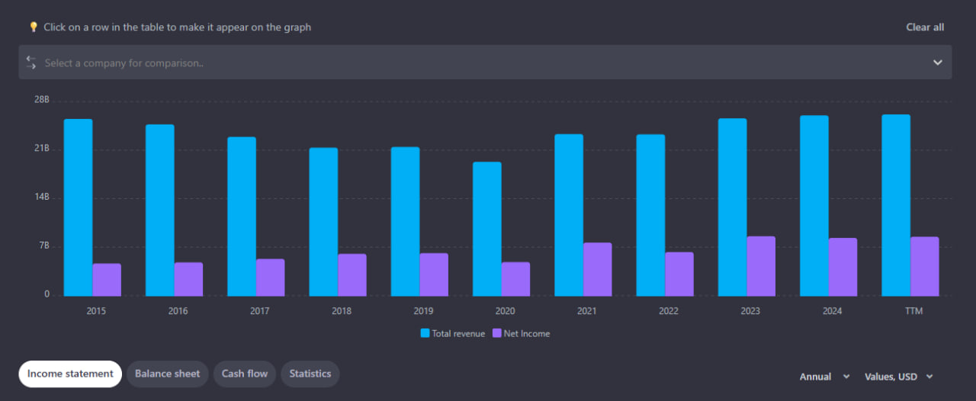Click the 2020 Total revenue bar
Screen dimensions: 976x401
point(487,229)
